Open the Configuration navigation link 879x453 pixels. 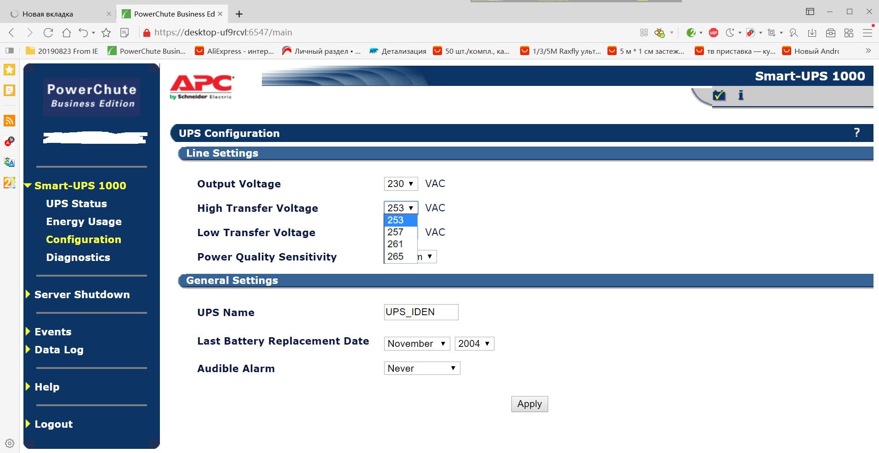(x=84, y=239)
